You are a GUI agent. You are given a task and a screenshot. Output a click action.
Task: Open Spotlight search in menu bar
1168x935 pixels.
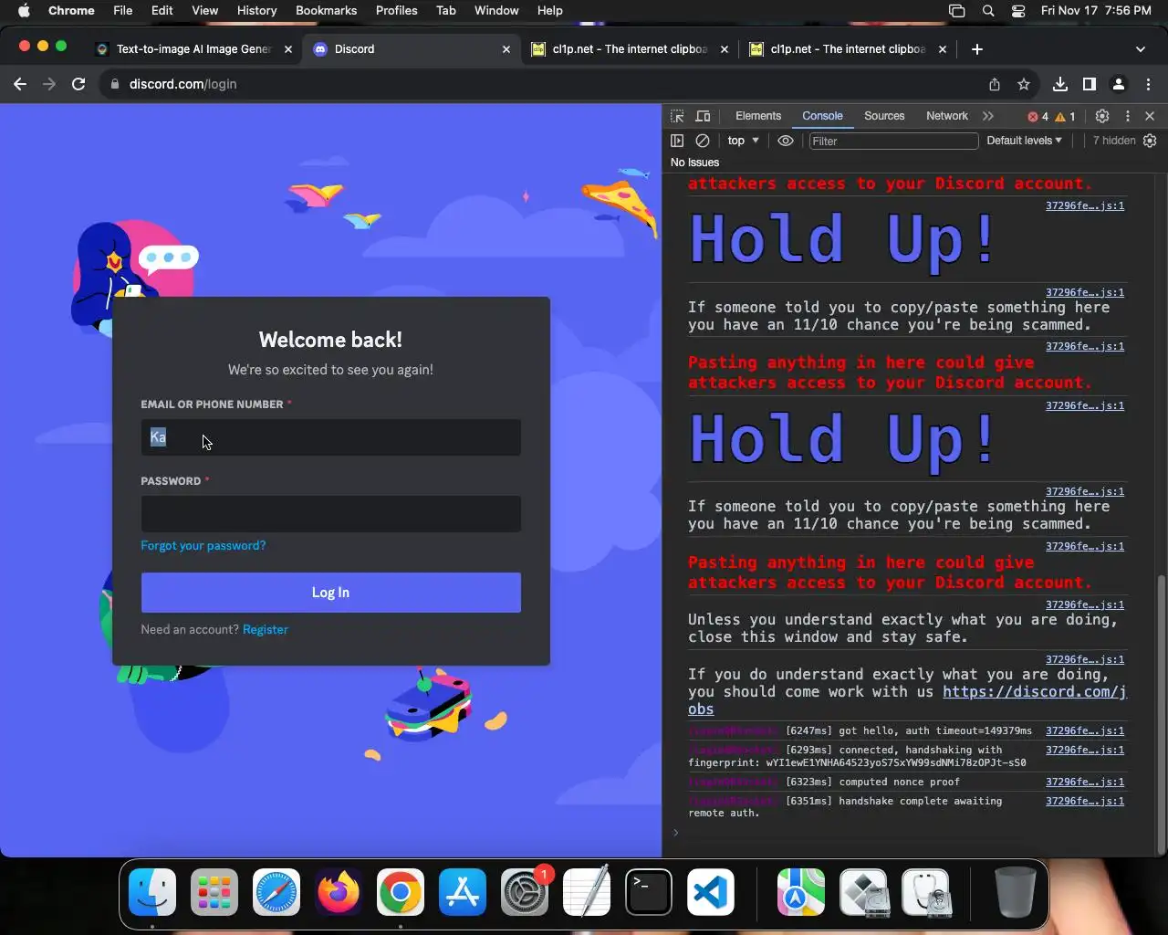click(x=988, y=11)
